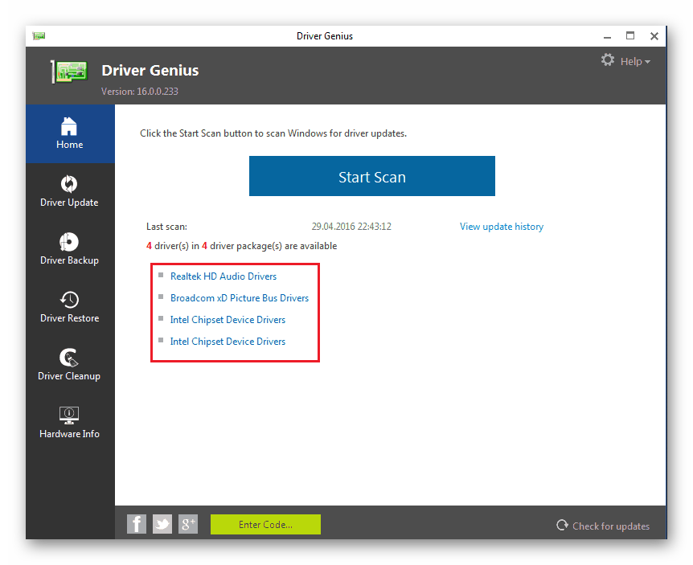Open the View update history link
Image resolution: width=693 pixels, height=565 pixels.
[x=501, y=227]
